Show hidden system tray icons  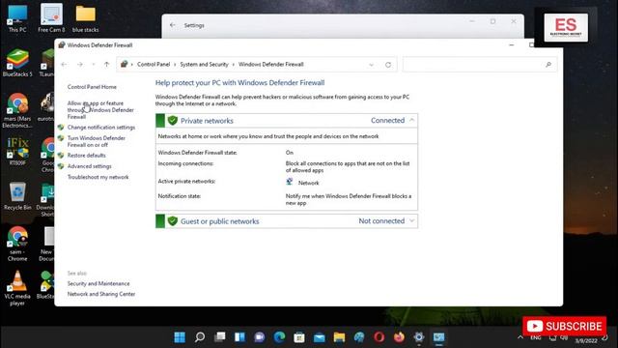click(520, 337)
